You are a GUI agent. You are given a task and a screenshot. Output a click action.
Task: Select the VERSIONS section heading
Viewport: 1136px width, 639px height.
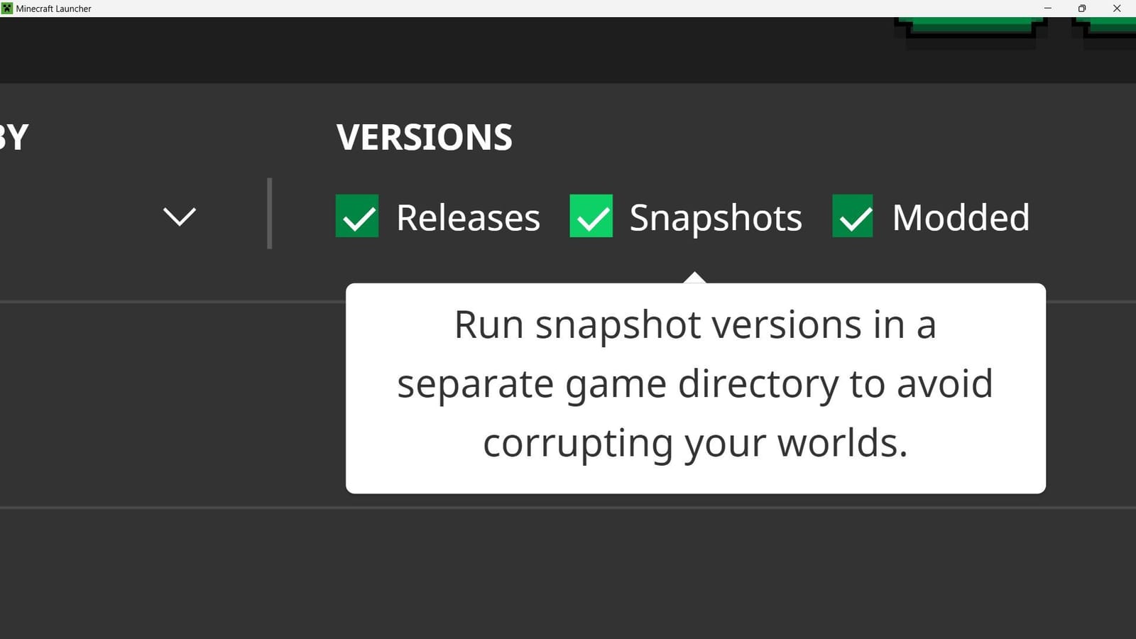(424, 137)
